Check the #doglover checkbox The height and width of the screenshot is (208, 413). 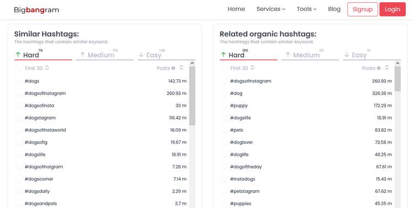coord(225,142)
